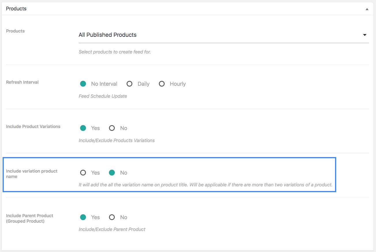
Task: Click 'Include/Exclude Products Variations' hint text
Action: [117, 140]
